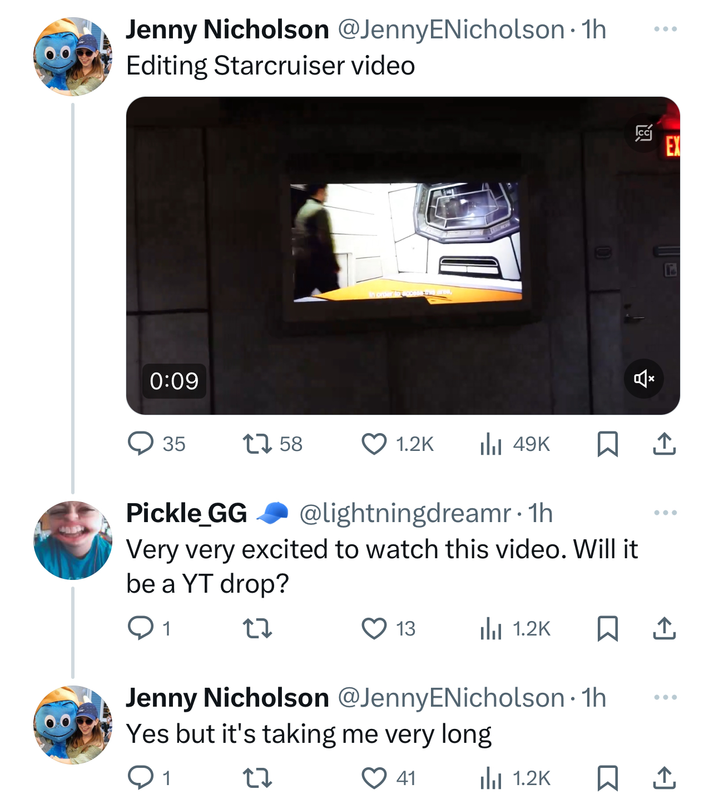Screen dimensions: 714x809
Task: Reply to Jenny's Starcruiser video tweet
Action: click(156, 444)
